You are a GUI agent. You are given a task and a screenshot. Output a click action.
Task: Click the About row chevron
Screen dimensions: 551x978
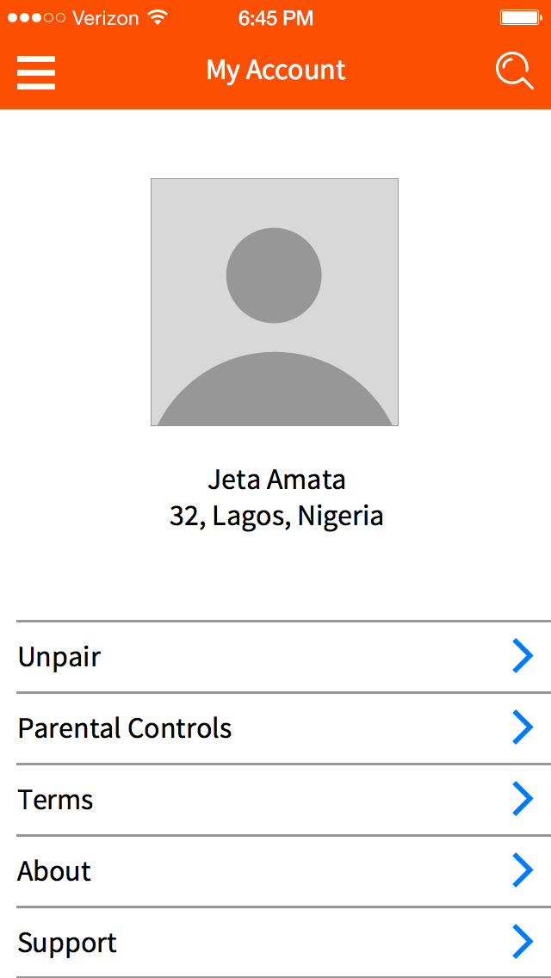click(x=523, y=871)
